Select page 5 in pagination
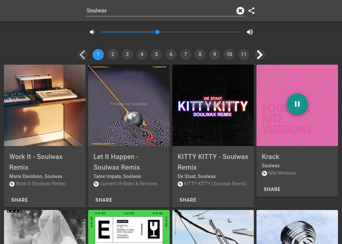The width and height of the screenshot is (342, 244). (156, 54)
